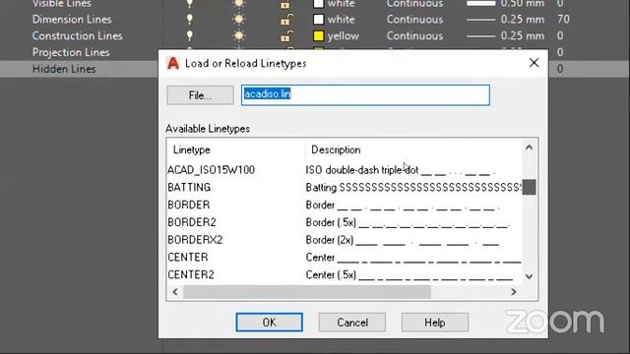Screen dimensions: 630x354
Task: Click the linetype list scroll up arrow
Action: point(529,147)
